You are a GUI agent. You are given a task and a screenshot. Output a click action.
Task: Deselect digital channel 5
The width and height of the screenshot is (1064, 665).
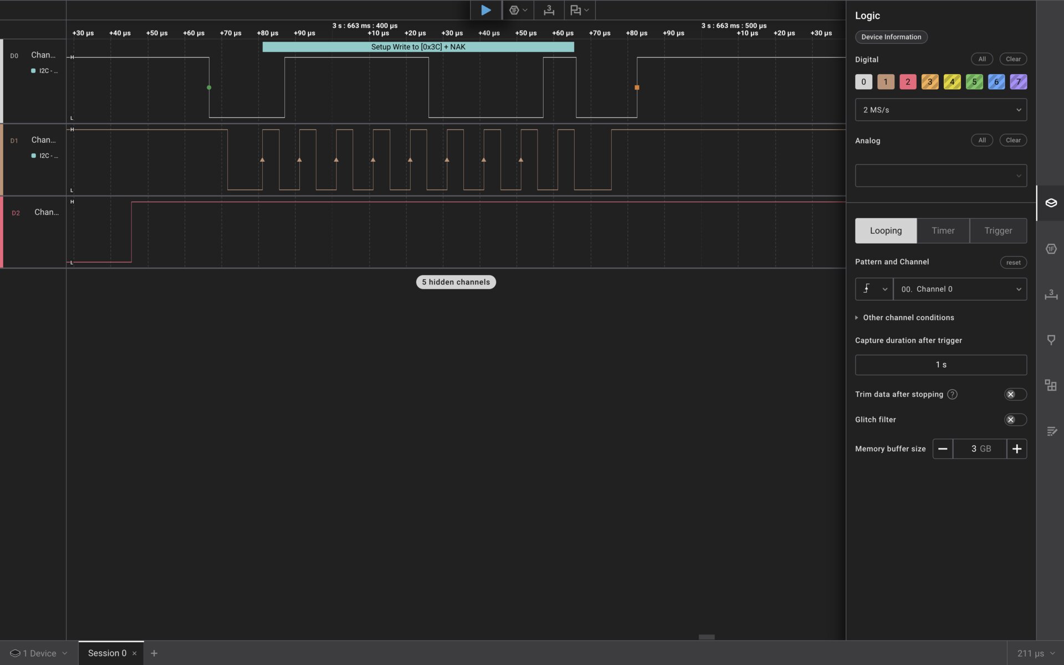[x=974, y=81]
